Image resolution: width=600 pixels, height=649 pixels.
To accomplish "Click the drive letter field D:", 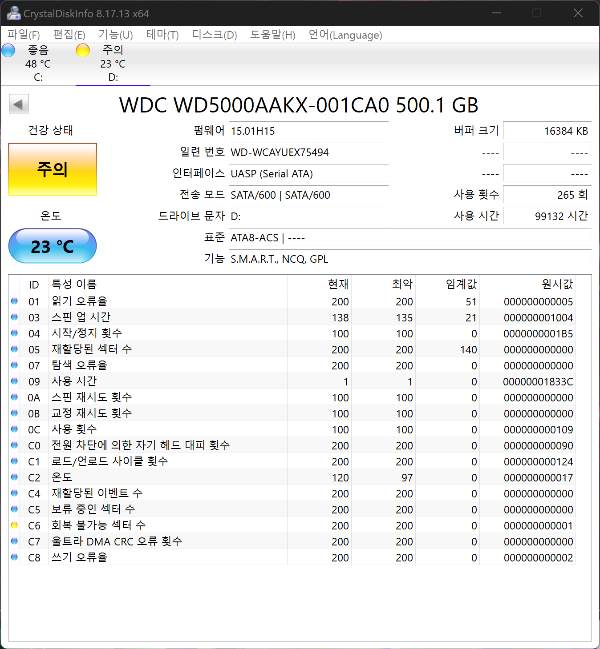I will click(308, 216).
